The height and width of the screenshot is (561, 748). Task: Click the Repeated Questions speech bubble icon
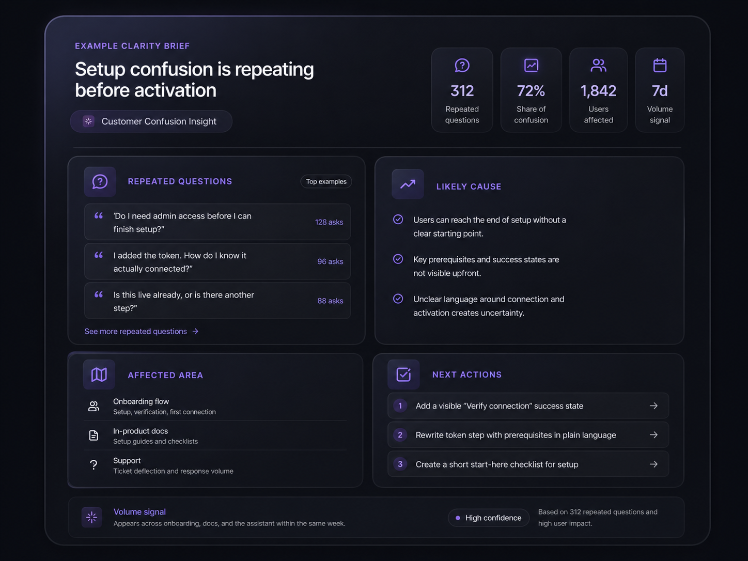point(100,182)
